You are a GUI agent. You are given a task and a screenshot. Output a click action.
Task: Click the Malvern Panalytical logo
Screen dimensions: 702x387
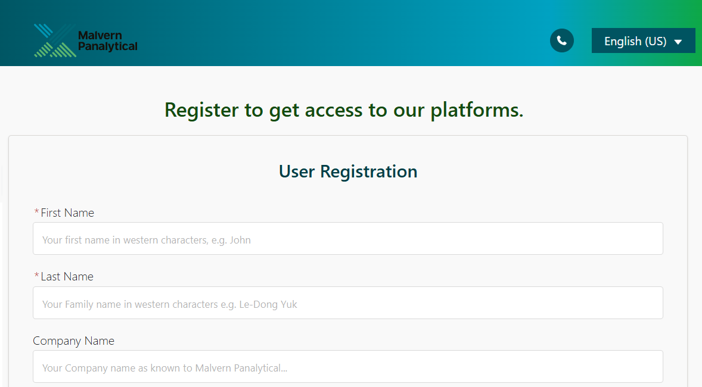(85, 40)
